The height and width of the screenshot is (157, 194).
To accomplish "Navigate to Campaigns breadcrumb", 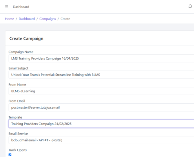I will click(x=47, y=19).
